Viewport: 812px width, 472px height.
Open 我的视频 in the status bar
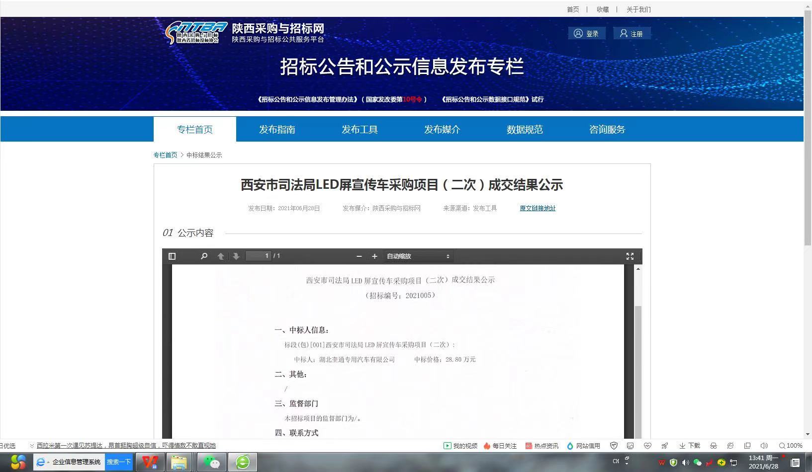[460, 446]
